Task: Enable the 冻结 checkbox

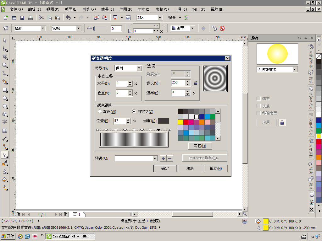Action: pyautogui.click(x=258, y=99)
